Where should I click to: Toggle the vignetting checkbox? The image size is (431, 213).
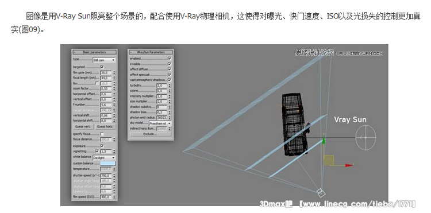pyautogui.click(x=97, y=151)
